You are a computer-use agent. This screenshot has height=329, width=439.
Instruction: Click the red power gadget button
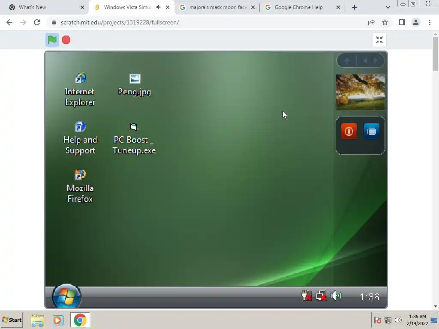click(349, 131)
